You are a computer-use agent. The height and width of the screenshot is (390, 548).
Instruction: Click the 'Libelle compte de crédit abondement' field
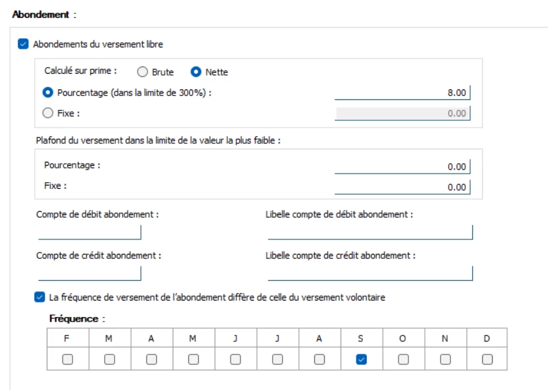(370, 273)
